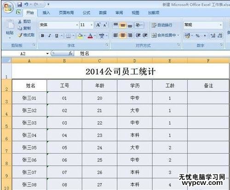Select row 5 header
This screenshot has height=190, width=230.
pos(6,123)
